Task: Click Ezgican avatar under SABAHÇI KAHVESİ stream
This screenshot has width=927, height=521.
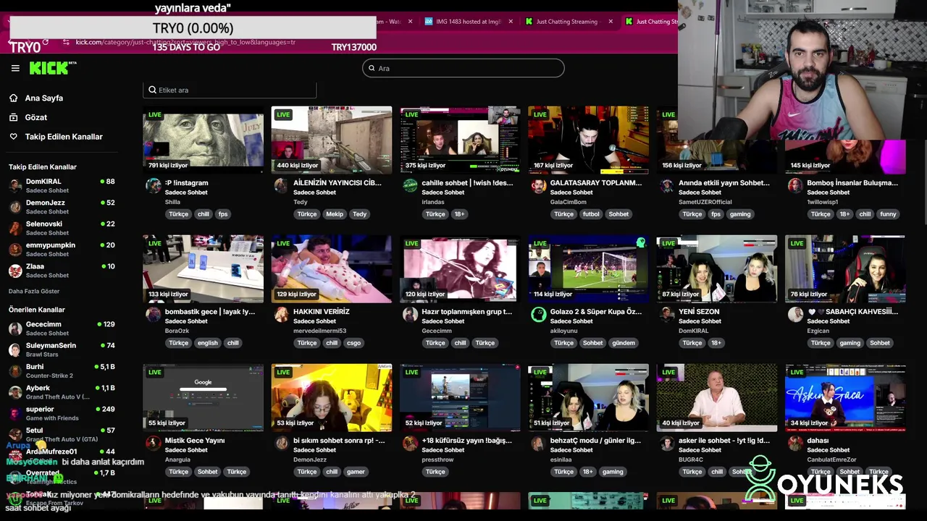Action: pyautogui.click(x=795, y=314)
